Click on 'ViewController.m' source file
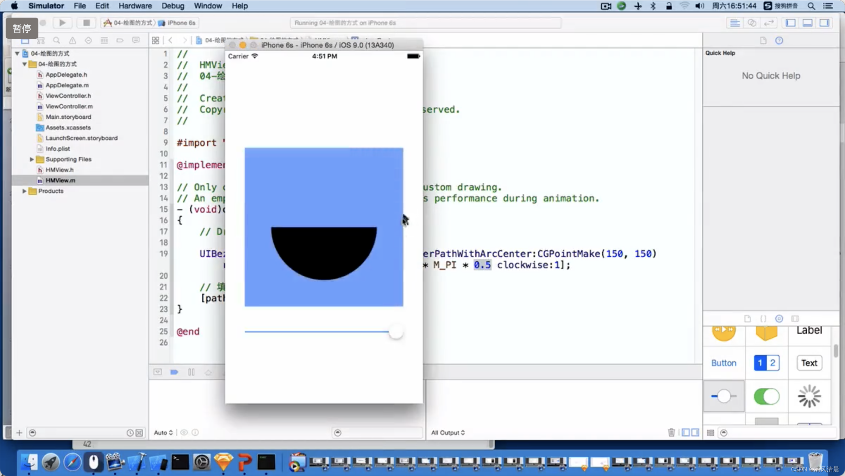845x476 pixels. (x=69, y=106)
